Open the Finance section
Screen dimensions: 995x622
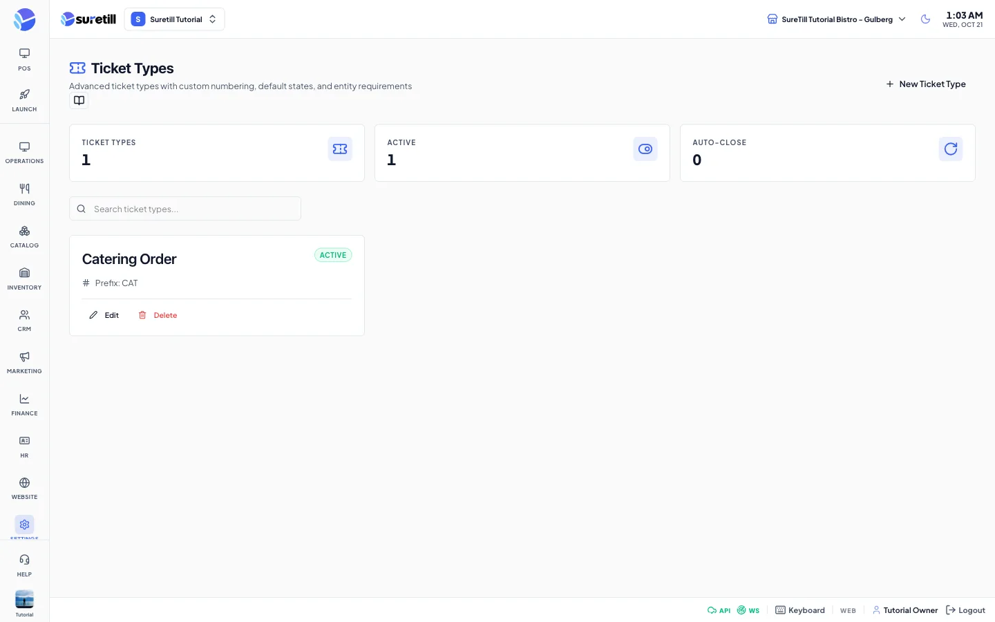click(x=24, y=405)
